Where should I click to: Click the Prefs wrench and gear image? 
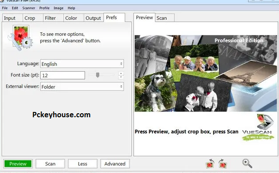point(20,38)
